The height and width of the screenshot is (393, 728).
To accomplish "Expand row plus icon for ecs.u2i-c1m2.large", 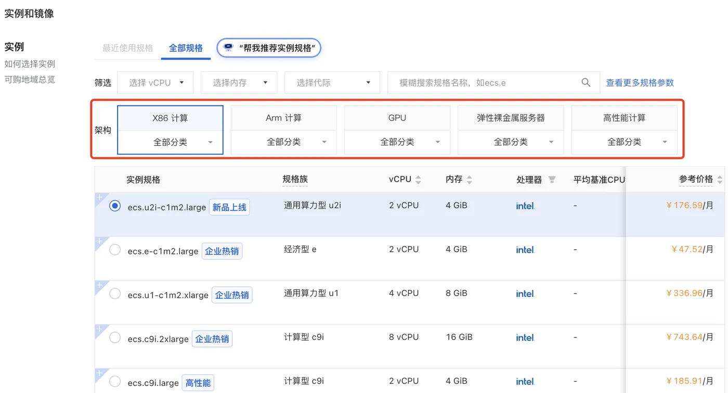I will point(98,197).
